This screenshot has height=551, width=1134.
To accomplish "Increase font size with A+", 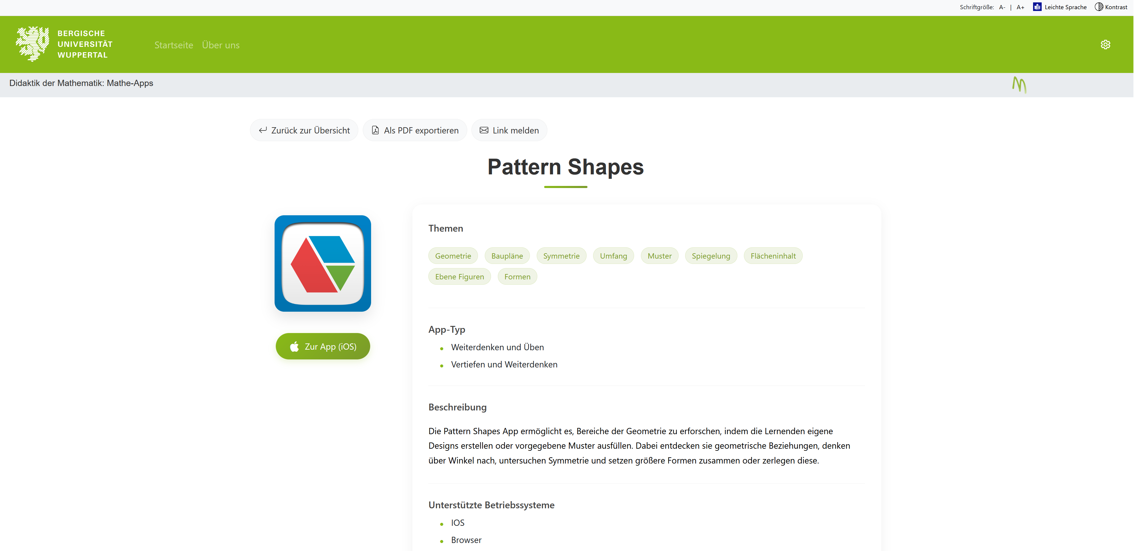I will click(x=1020, y=7).
